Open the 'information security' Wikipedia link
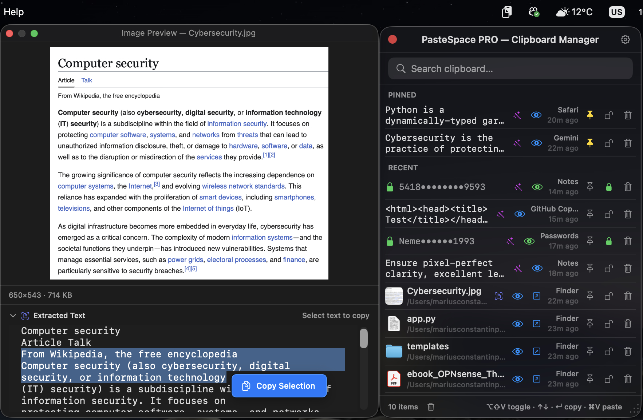Viewport: 643px width, 420px height. tap(237, 123)
